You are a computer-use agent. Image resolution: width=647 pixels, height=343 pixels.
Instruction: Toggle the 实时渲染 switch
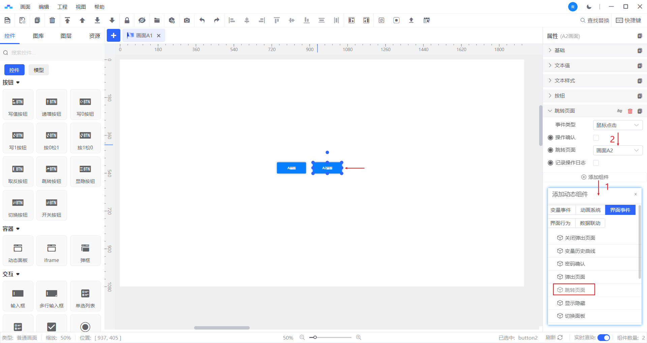tap(604, 338)
